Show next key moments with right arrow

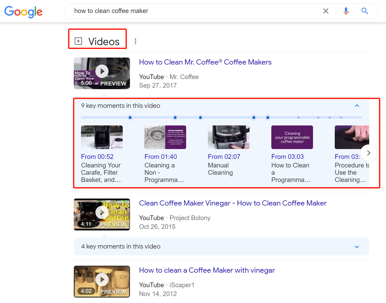[x=369, y=153]
